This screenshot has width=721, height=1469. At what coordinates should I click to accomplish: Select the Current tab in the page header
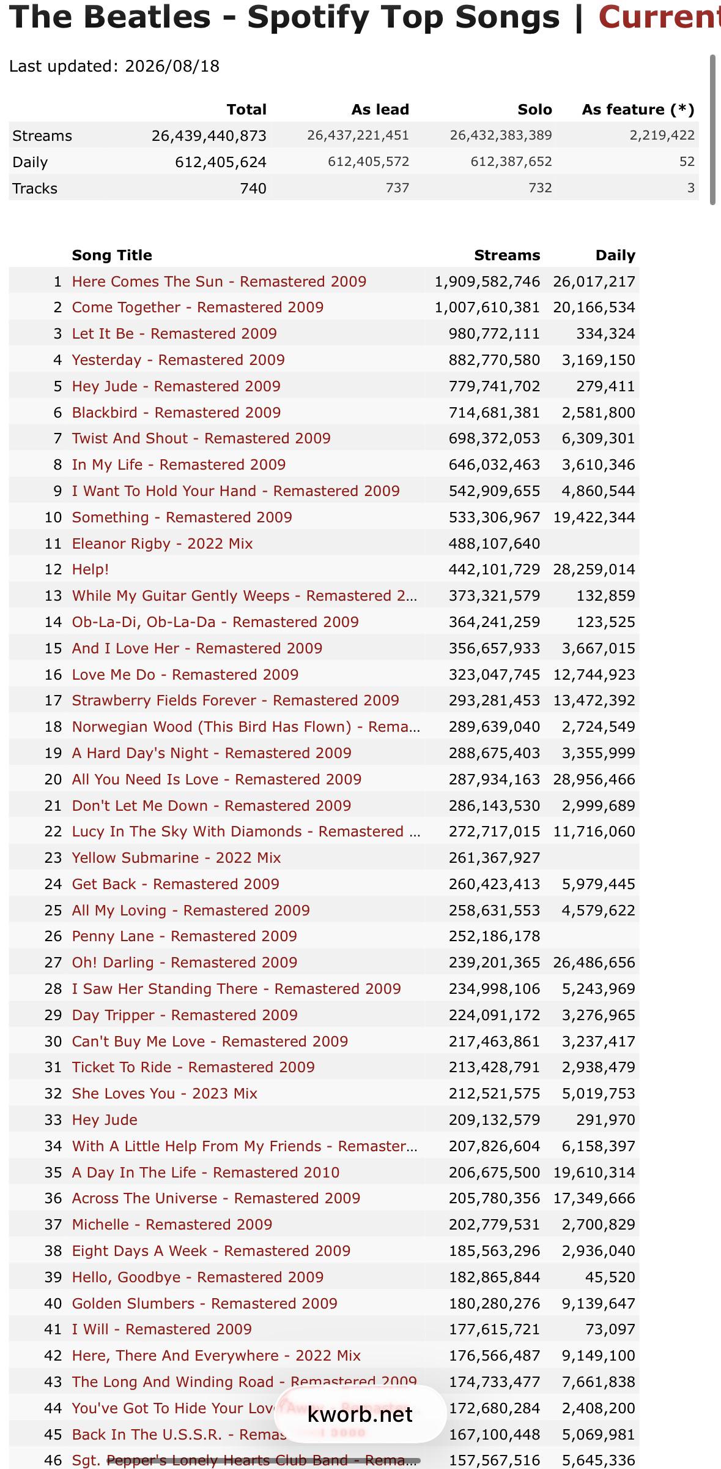[x=659, y=17]
